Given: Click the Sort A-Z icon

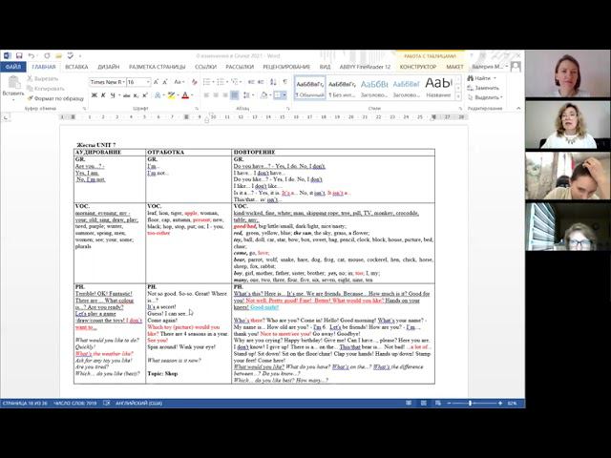Looking at the screenshot, I should [273, 82].
